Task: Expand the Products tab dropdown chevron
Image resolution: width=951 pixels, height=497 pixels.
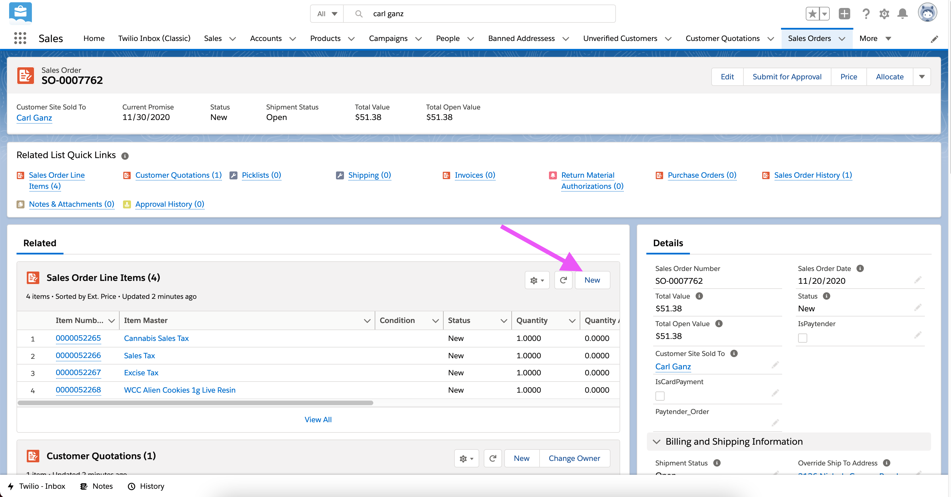Action: pyautogui.click(x=351, y=39)
